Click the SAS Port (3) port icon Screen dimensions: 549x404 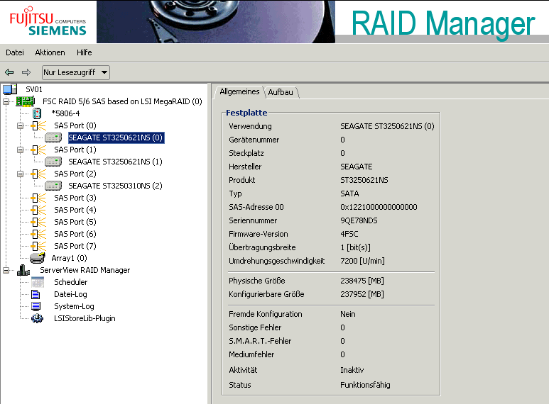pos(38,198)
